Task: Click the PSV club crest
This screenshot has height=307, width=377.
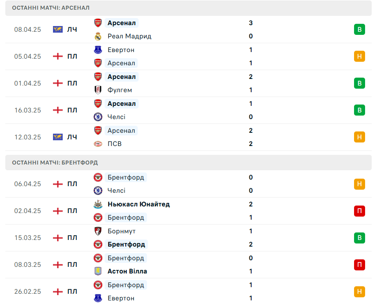Action: click(x=98, y=144)
